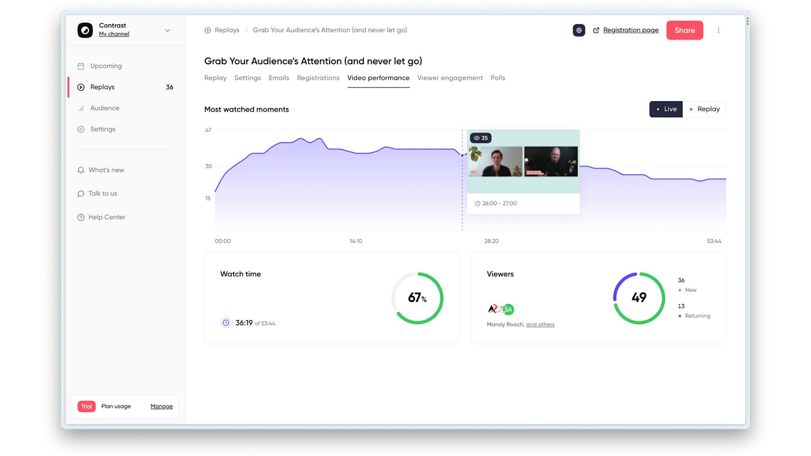Click the globe visibility icon button
The width and height of the screenshot is (811, 456).
point(579,30)
